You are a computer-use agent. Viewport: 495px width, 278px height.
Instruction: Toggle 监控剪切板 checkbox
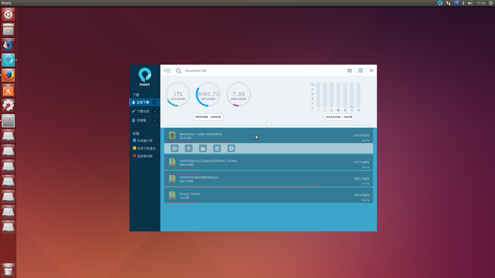tap(135, 156)
